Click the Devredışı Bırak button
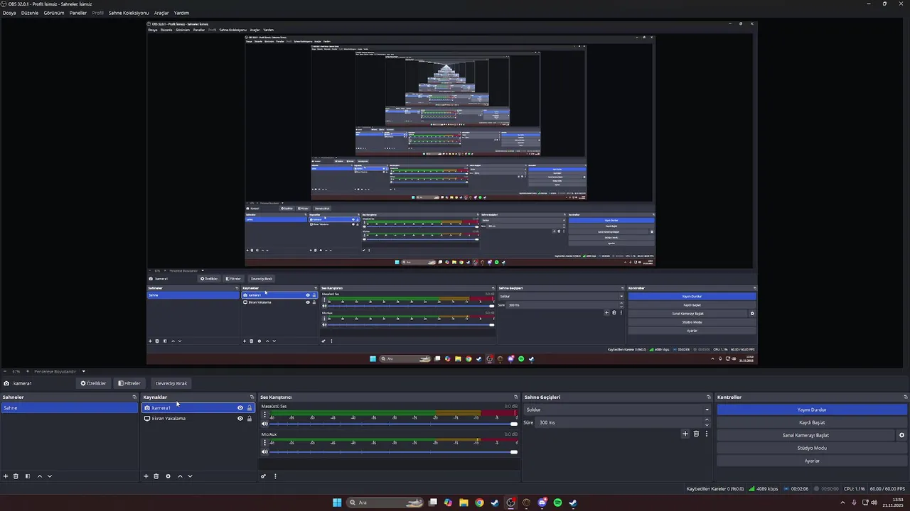This screenshot has height=511, width=910. [171, 383]
